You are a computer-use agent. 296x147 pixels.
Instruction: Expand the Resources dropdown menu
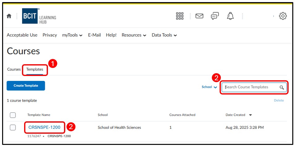coord(134,35)
